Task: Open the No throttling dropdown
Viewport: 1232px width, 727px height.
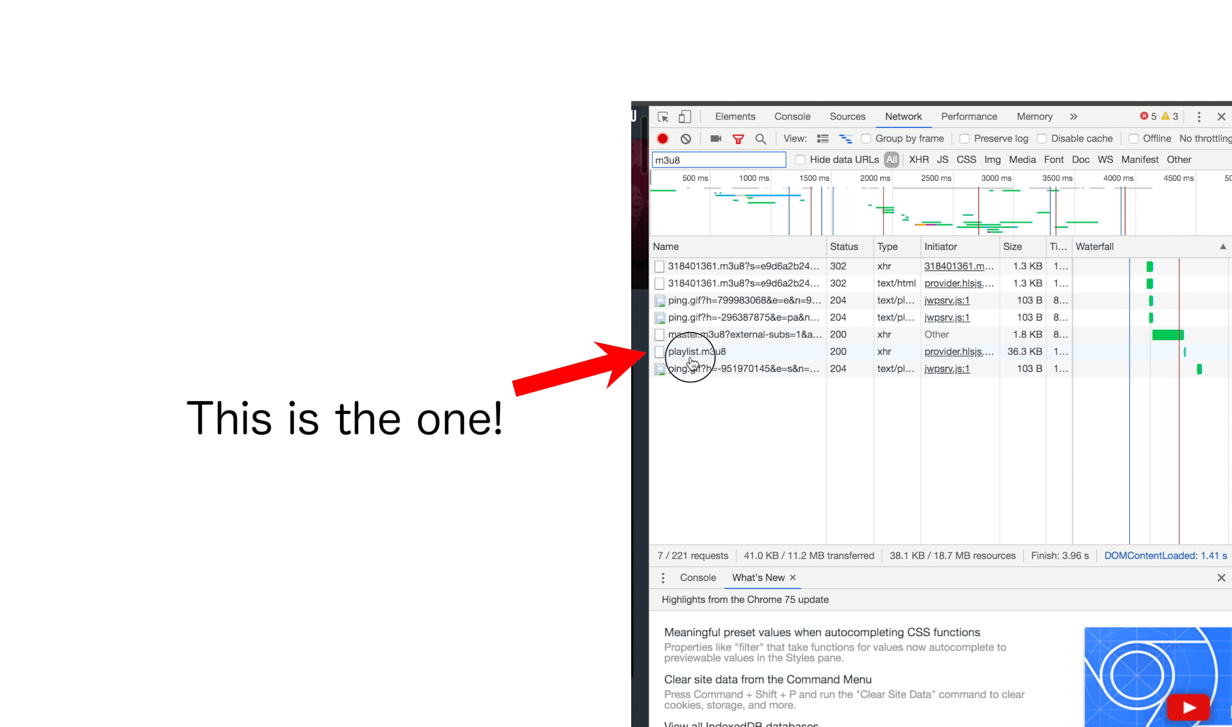Action: coord(1205,139)
